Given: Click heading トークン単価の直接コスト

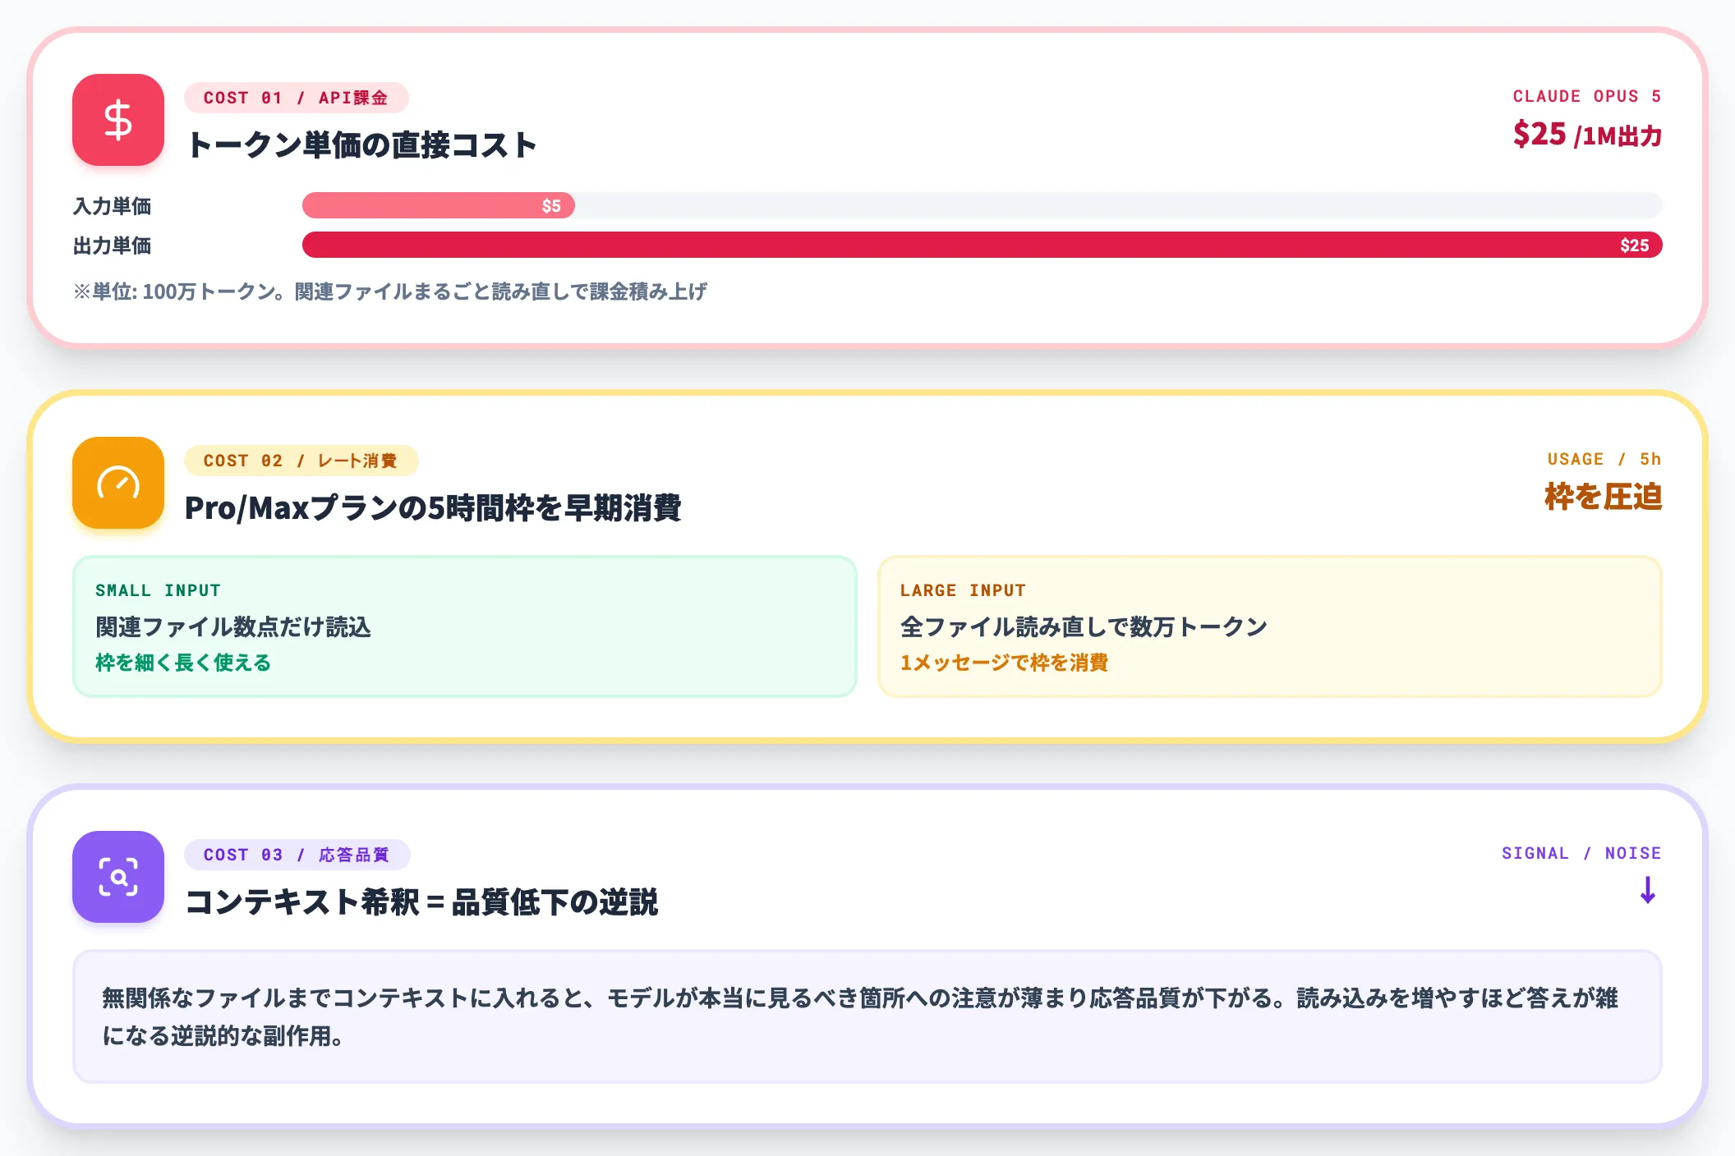Looking at the screenshot, I should (361, 144).
